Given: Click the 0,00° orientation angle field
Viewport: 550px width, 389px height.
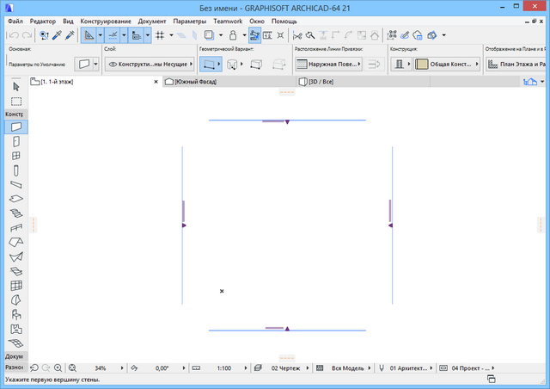Looking at the screenshot, I should click(x=162, y=367).
